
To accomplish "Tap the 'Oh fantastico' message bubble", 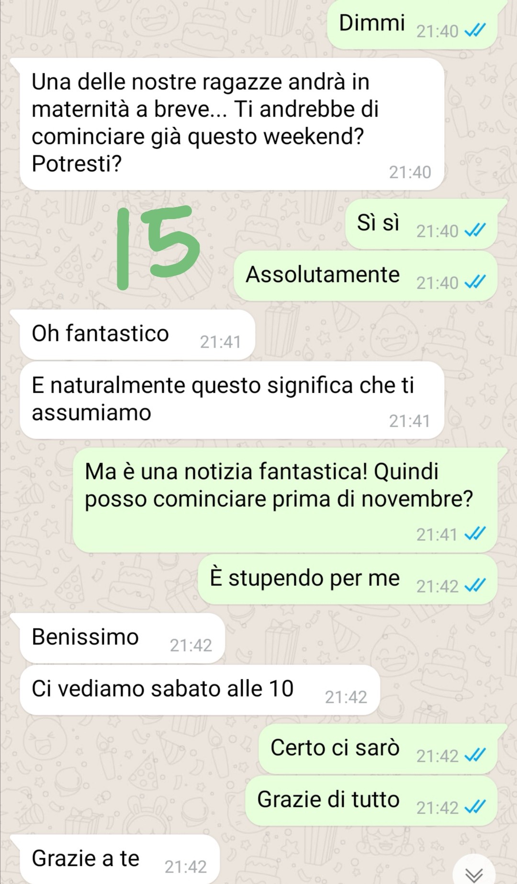I will pyautogui.click(x=137, y=335).
